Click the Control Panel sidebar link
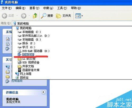This screenshot has width=132, height=108. point(17,81)
